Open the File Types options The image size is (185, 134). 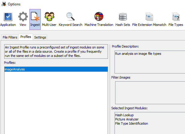176,19
